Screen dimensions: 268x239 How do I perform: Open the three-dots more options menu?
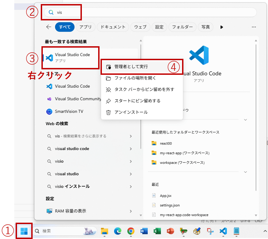[254, 27]
